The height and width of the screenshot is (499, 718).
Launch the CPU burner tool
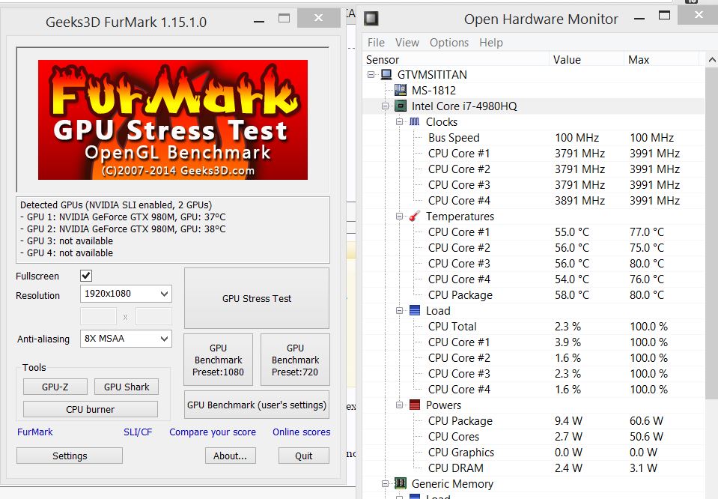point(90,409)
